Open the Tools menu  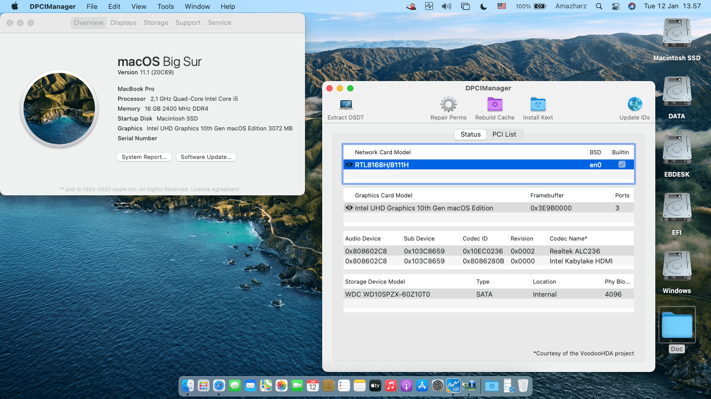click(x=166, y=6)
